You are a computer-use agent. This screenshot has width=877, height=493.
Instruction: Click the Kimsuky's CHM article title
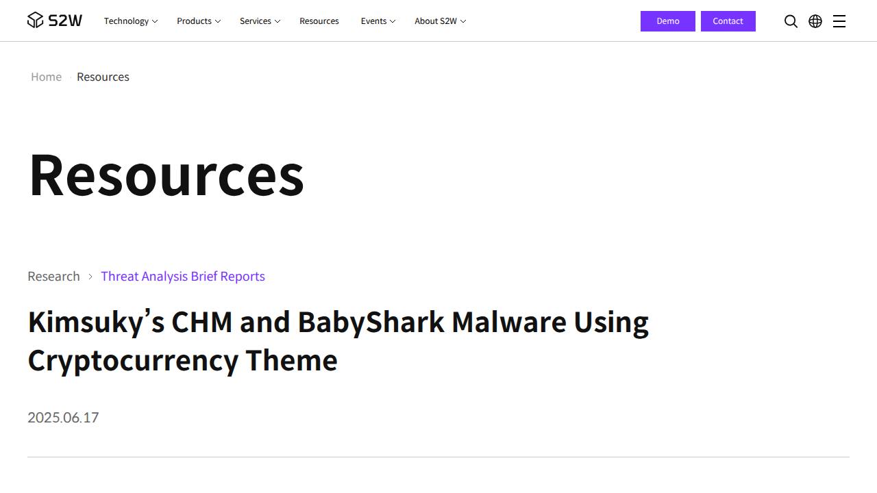338,341
